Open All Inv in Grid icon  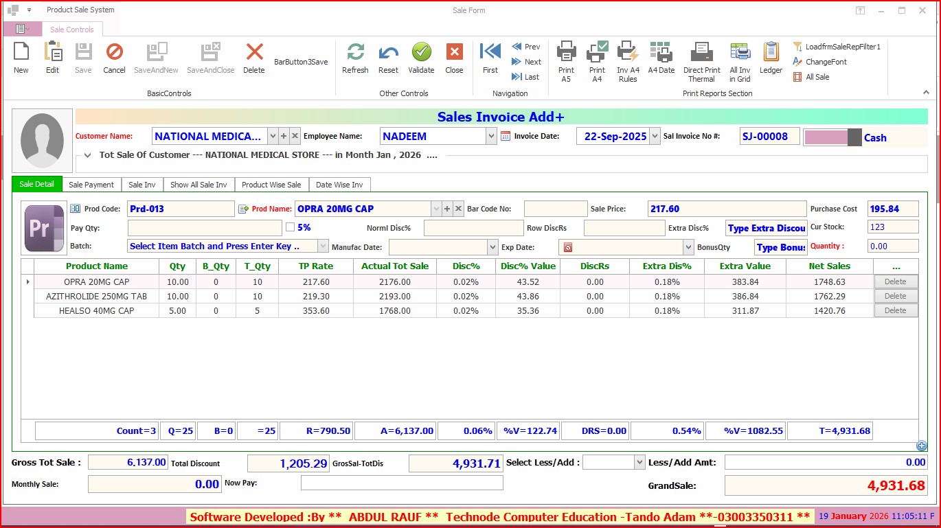coord(740,52)
